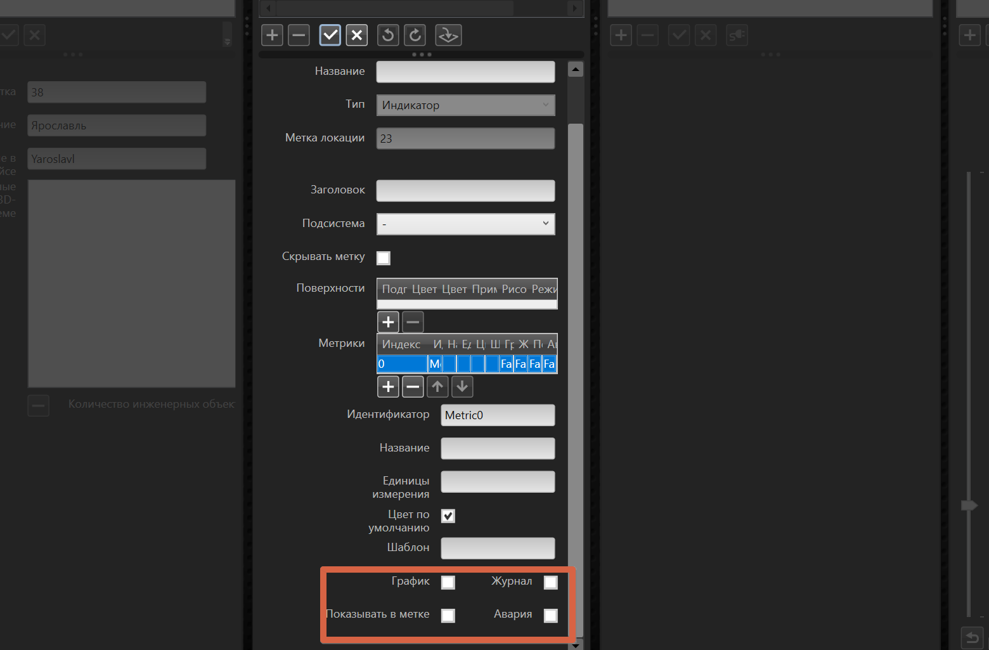Viewport: 989px width, 650px height.
Task: Click the Идентификатор field containing Metric0
Action: (498, 415)
